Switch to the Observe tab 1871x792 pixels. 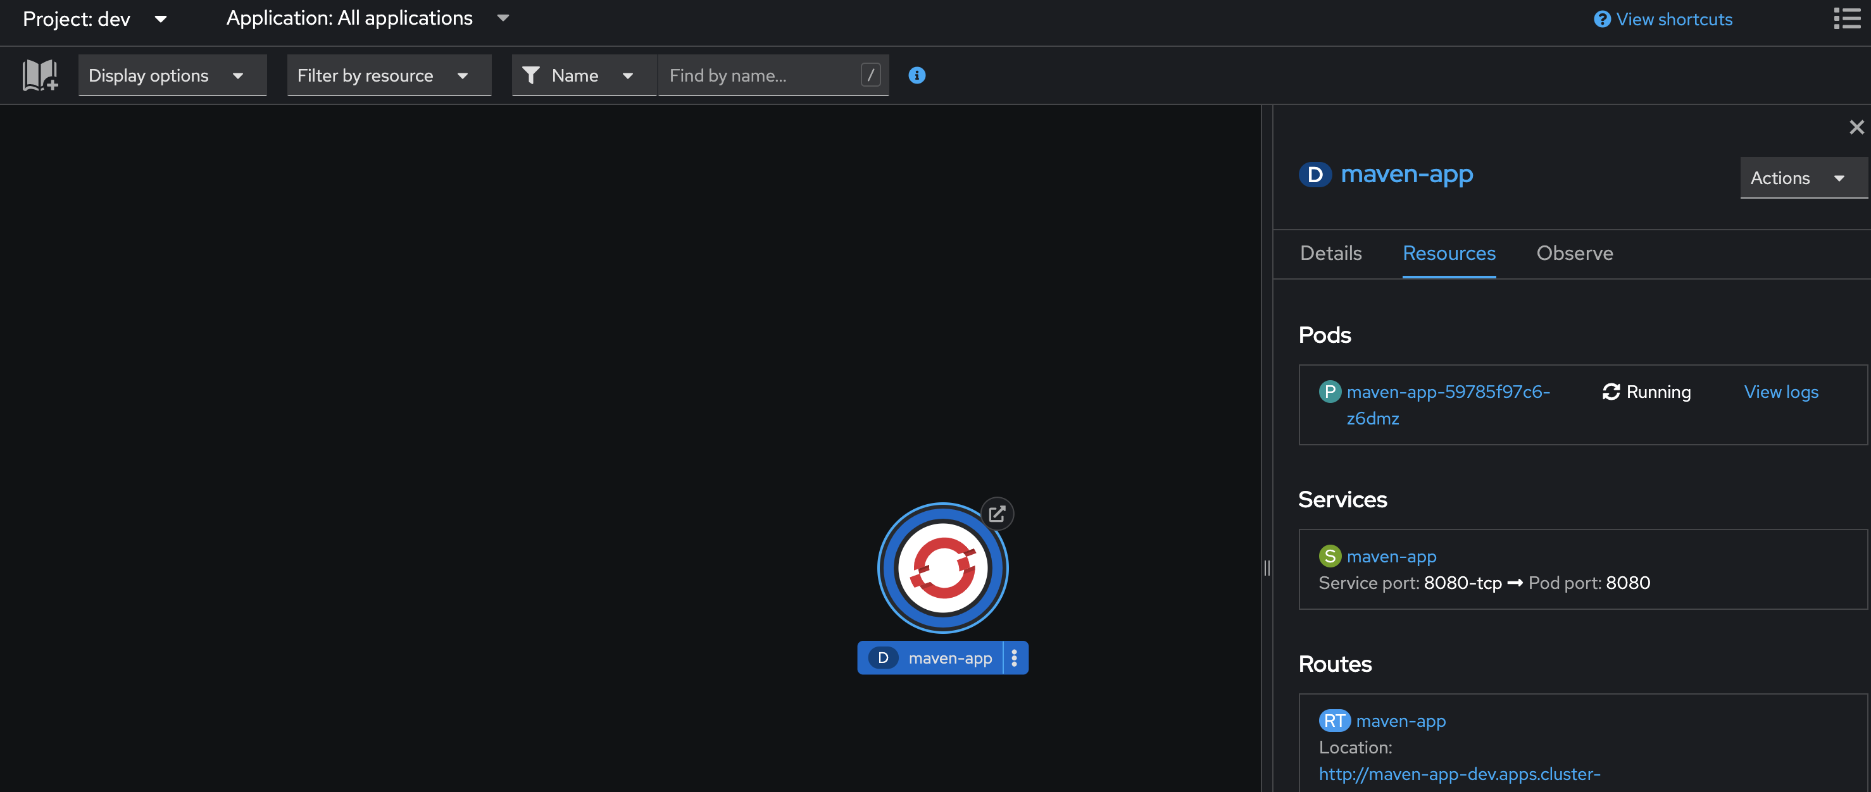pyautogui.click(x=1575, y=252)
